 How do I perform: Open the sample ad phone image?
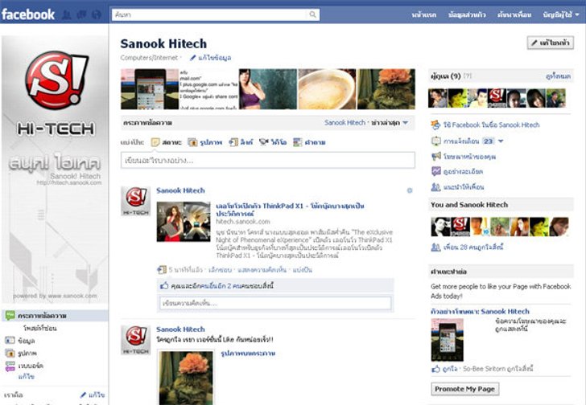pyautogui.click(x=448, y=339)
